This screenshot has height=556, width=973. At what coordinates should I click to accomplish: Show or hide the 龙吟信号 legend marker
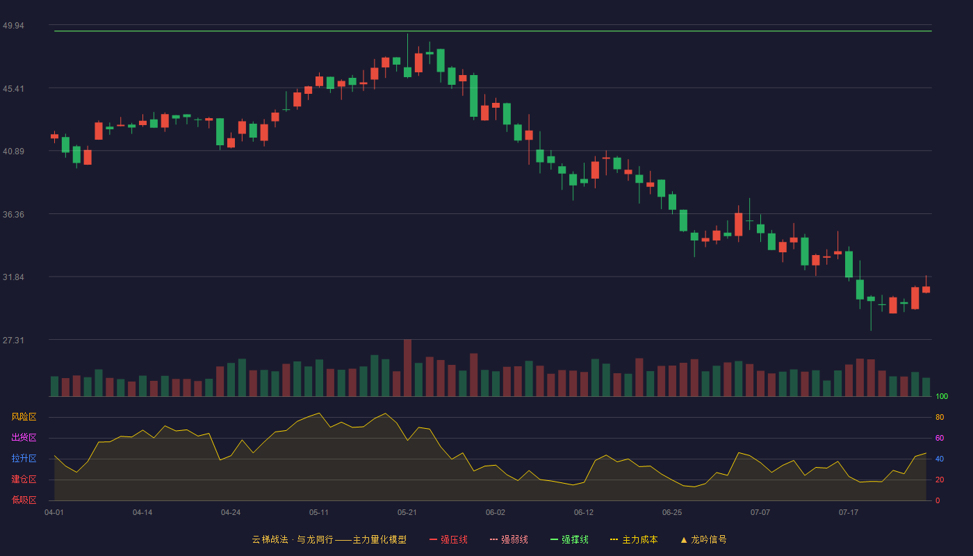[703, 539]
